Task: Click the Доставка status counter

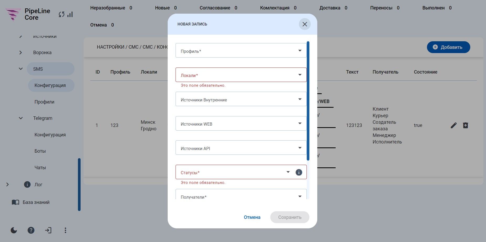Action: 333,8
